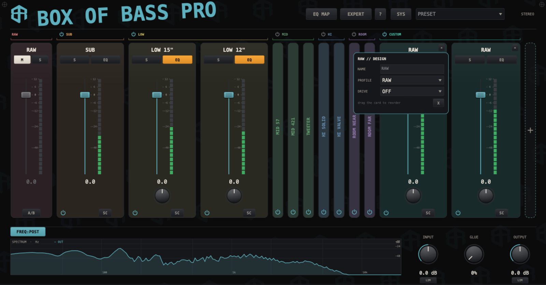
Task: Click the NAME field in the design panel
Action: point(412,69)
